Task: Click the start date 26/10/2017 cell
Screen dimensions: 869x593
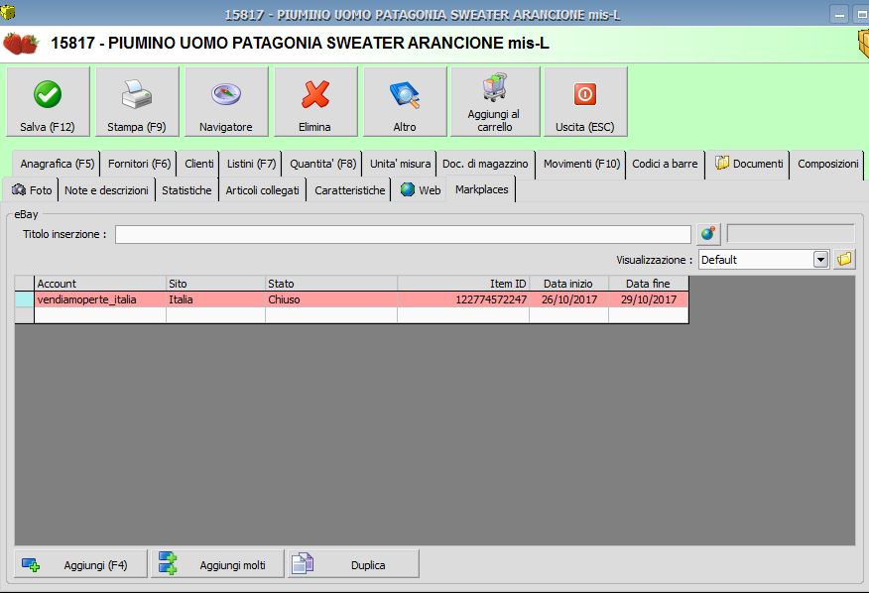Action: point(568,299)
